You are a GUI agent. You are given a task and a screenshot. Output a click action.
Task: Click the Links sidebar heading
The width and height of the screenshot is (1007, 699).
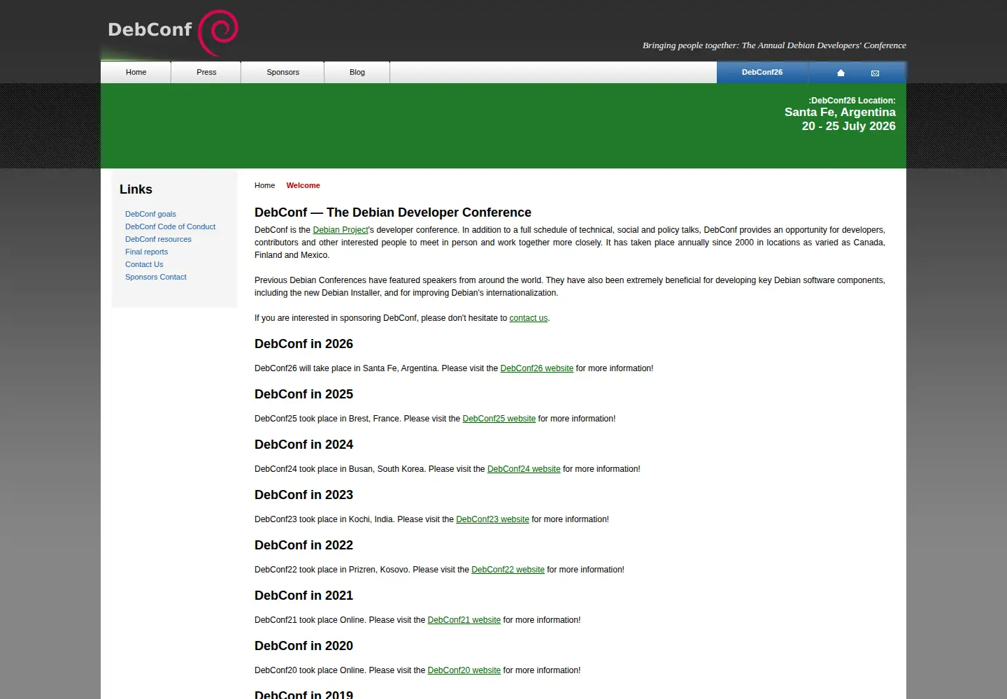point(136,189)
